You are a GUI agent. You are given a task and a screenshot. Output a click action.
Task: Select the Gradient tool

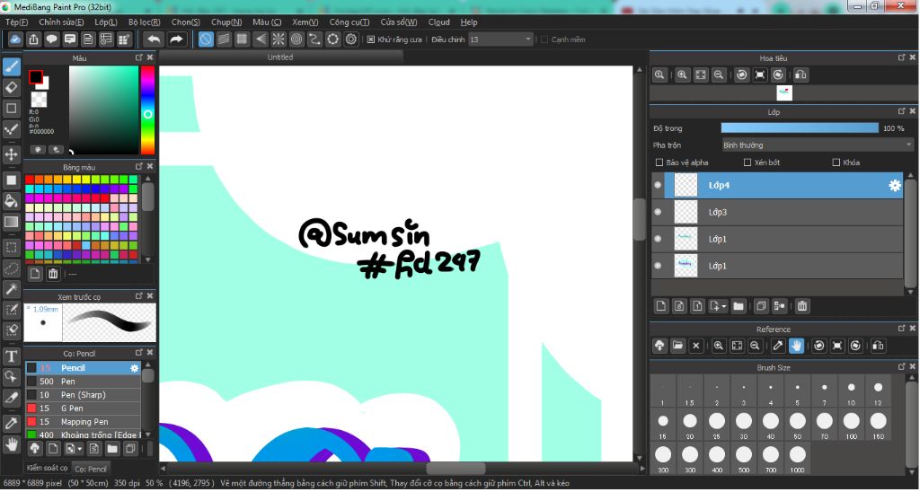point(11,223)
